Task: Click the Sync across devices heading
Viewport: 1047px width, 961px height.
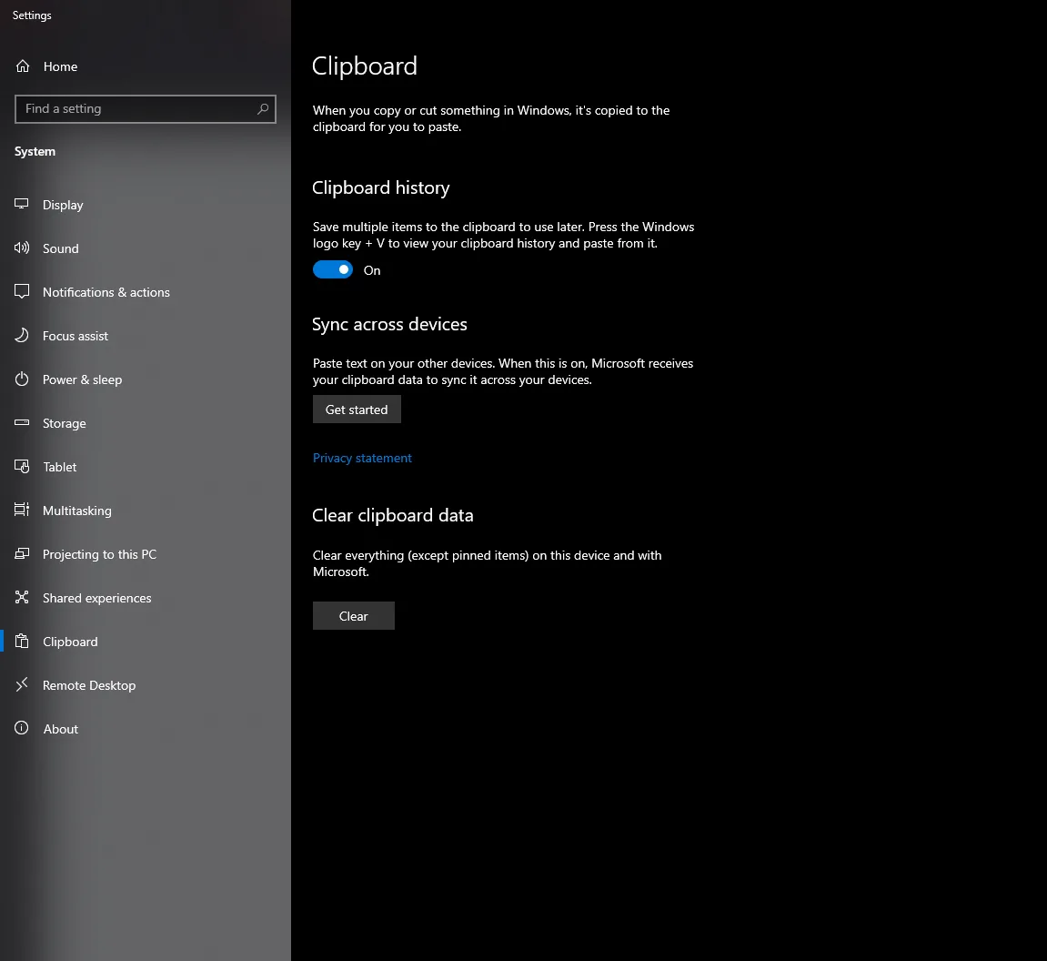Action: [389, 324]
